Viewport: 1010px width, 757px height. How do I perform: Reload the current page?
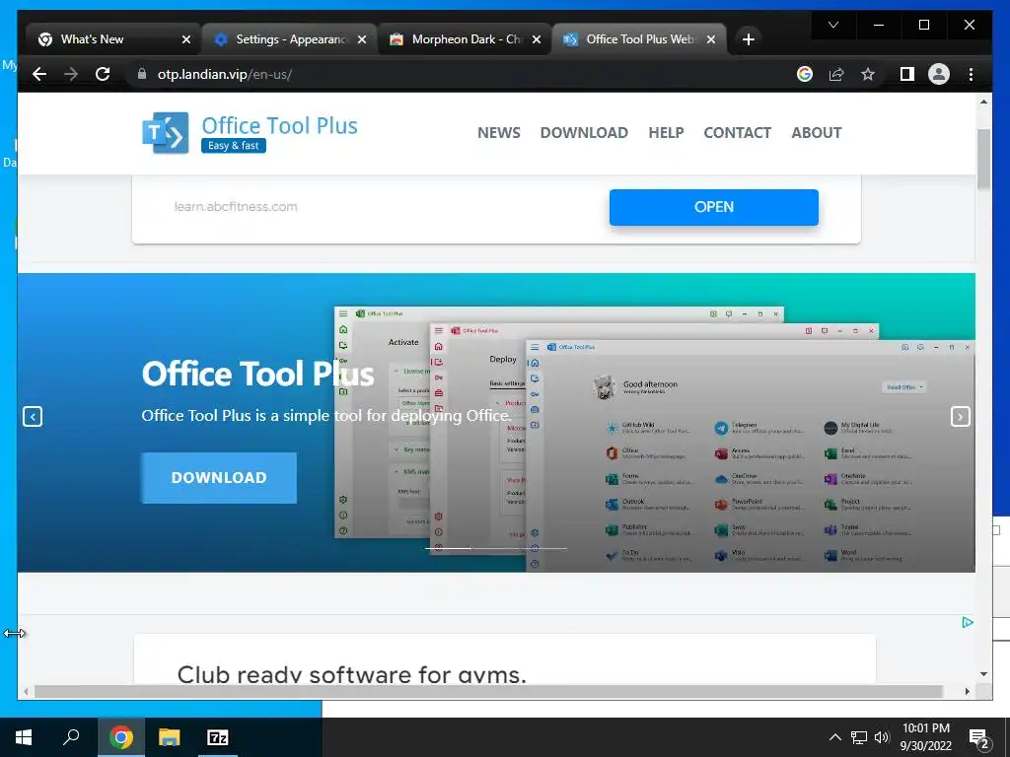tap(103, 74)
